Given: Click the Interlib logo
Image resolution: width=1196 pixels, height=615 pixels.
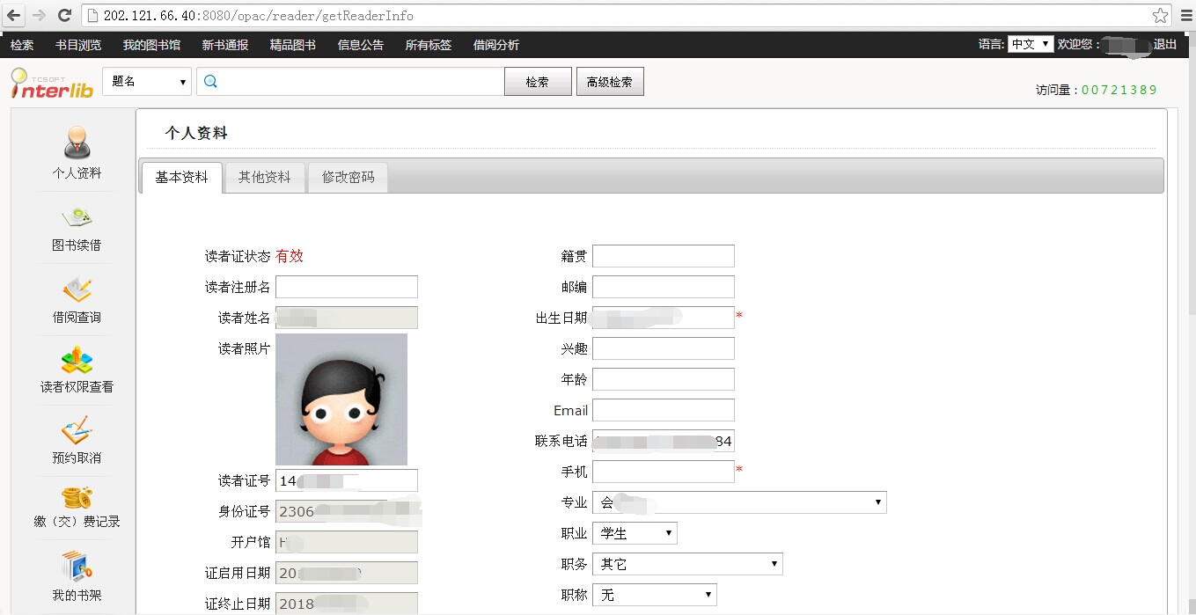Looking at the screenshot, I should coord(51,83).
